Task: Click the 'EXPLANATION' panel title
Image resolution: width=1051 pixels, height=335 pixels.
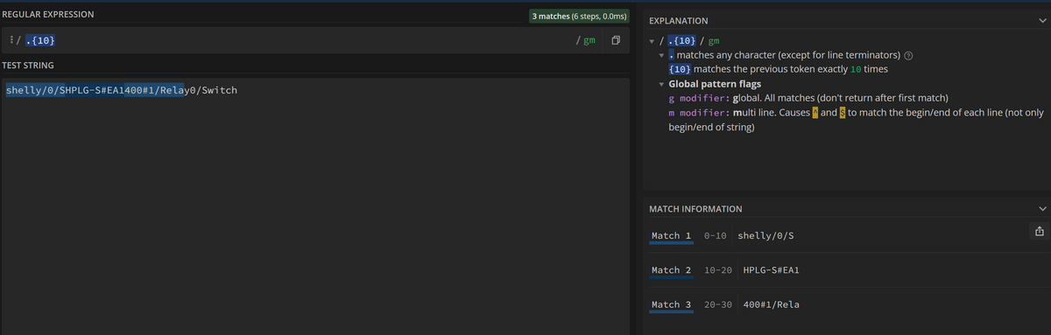Action: [679, 20]
